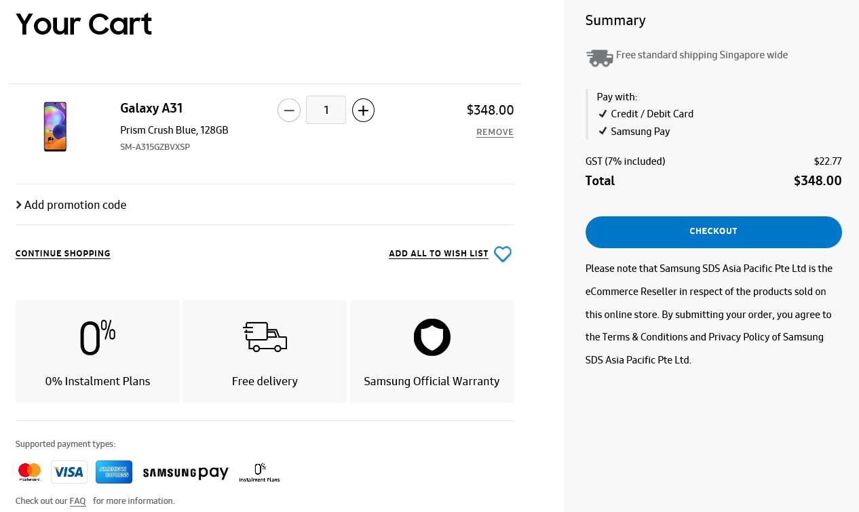Open the Galaxy A31 product thumbnail
This screenshot has height=512, width=859.
click(56, 127)
